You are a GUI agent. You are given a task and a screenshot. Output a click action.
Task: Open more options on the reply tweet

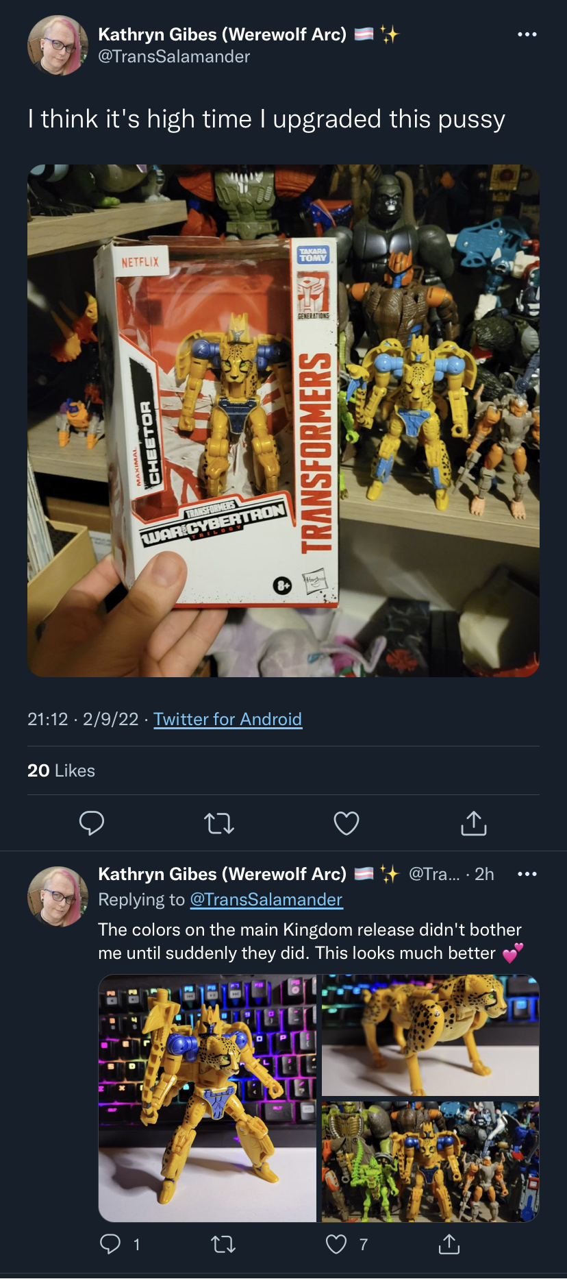pos(527,874)
